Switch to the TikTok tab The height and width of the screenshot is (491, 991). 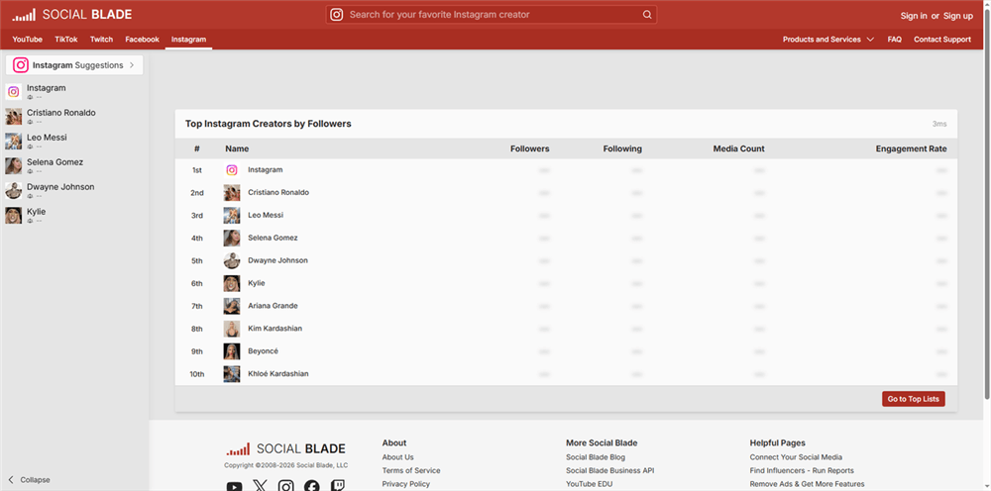click(x=66, y=40)
